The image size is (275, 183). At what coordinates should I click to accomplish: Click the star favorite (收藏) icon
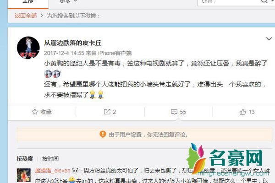click(x=35, y=112)
